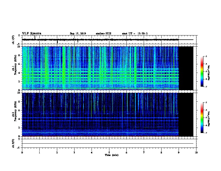Screen dimensions: 221x171
Task: Click time axis tick label '2'
Action: click(57, 153)
